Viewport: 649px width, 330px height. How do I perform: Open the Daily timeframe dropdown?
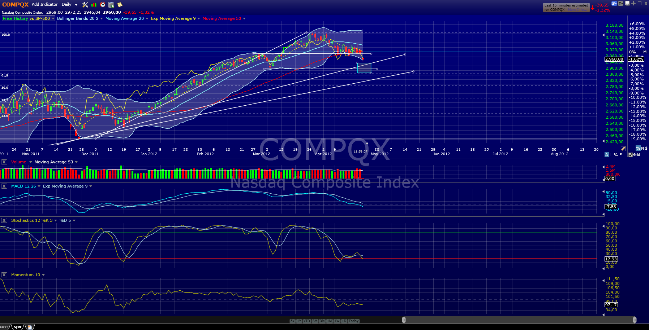pos(69,4)
